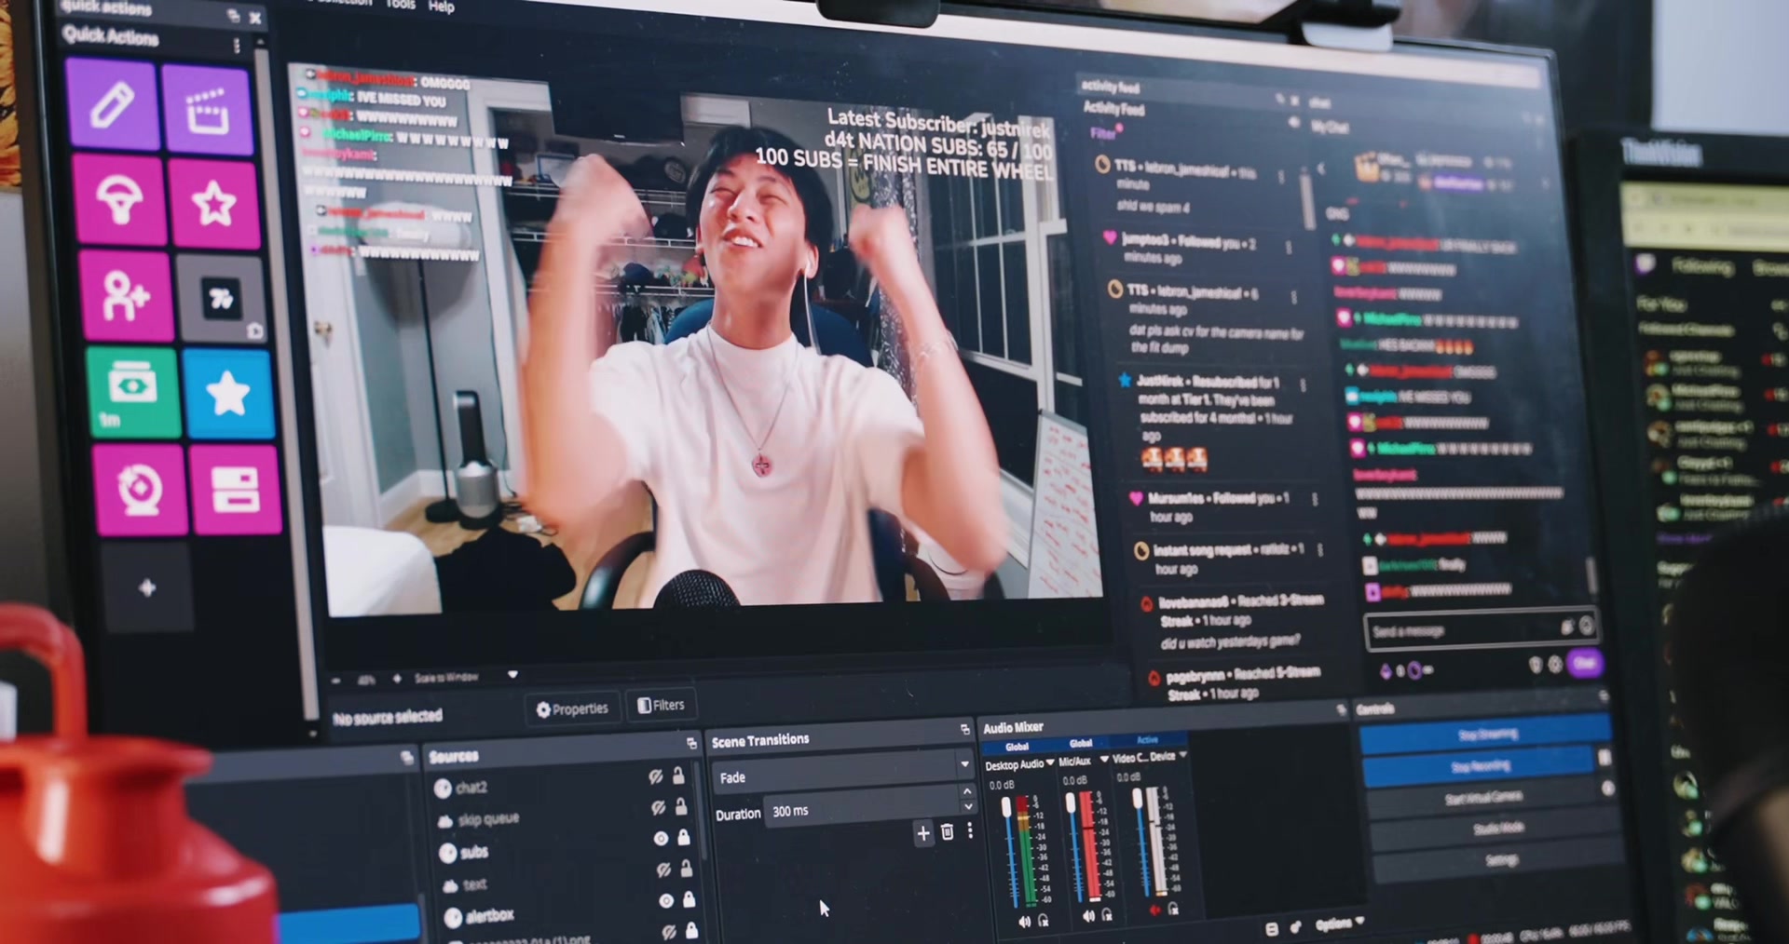Add a new quick action with plus tile
The image size is (1789, 944).
(x=147, y=587)
